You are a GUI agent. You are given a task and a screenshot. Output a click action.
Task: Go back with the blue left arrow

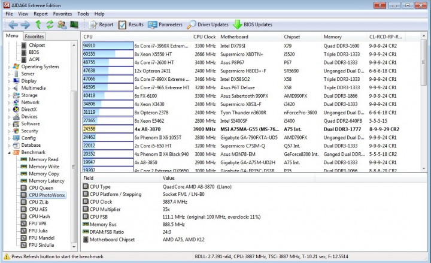point(13,25)
